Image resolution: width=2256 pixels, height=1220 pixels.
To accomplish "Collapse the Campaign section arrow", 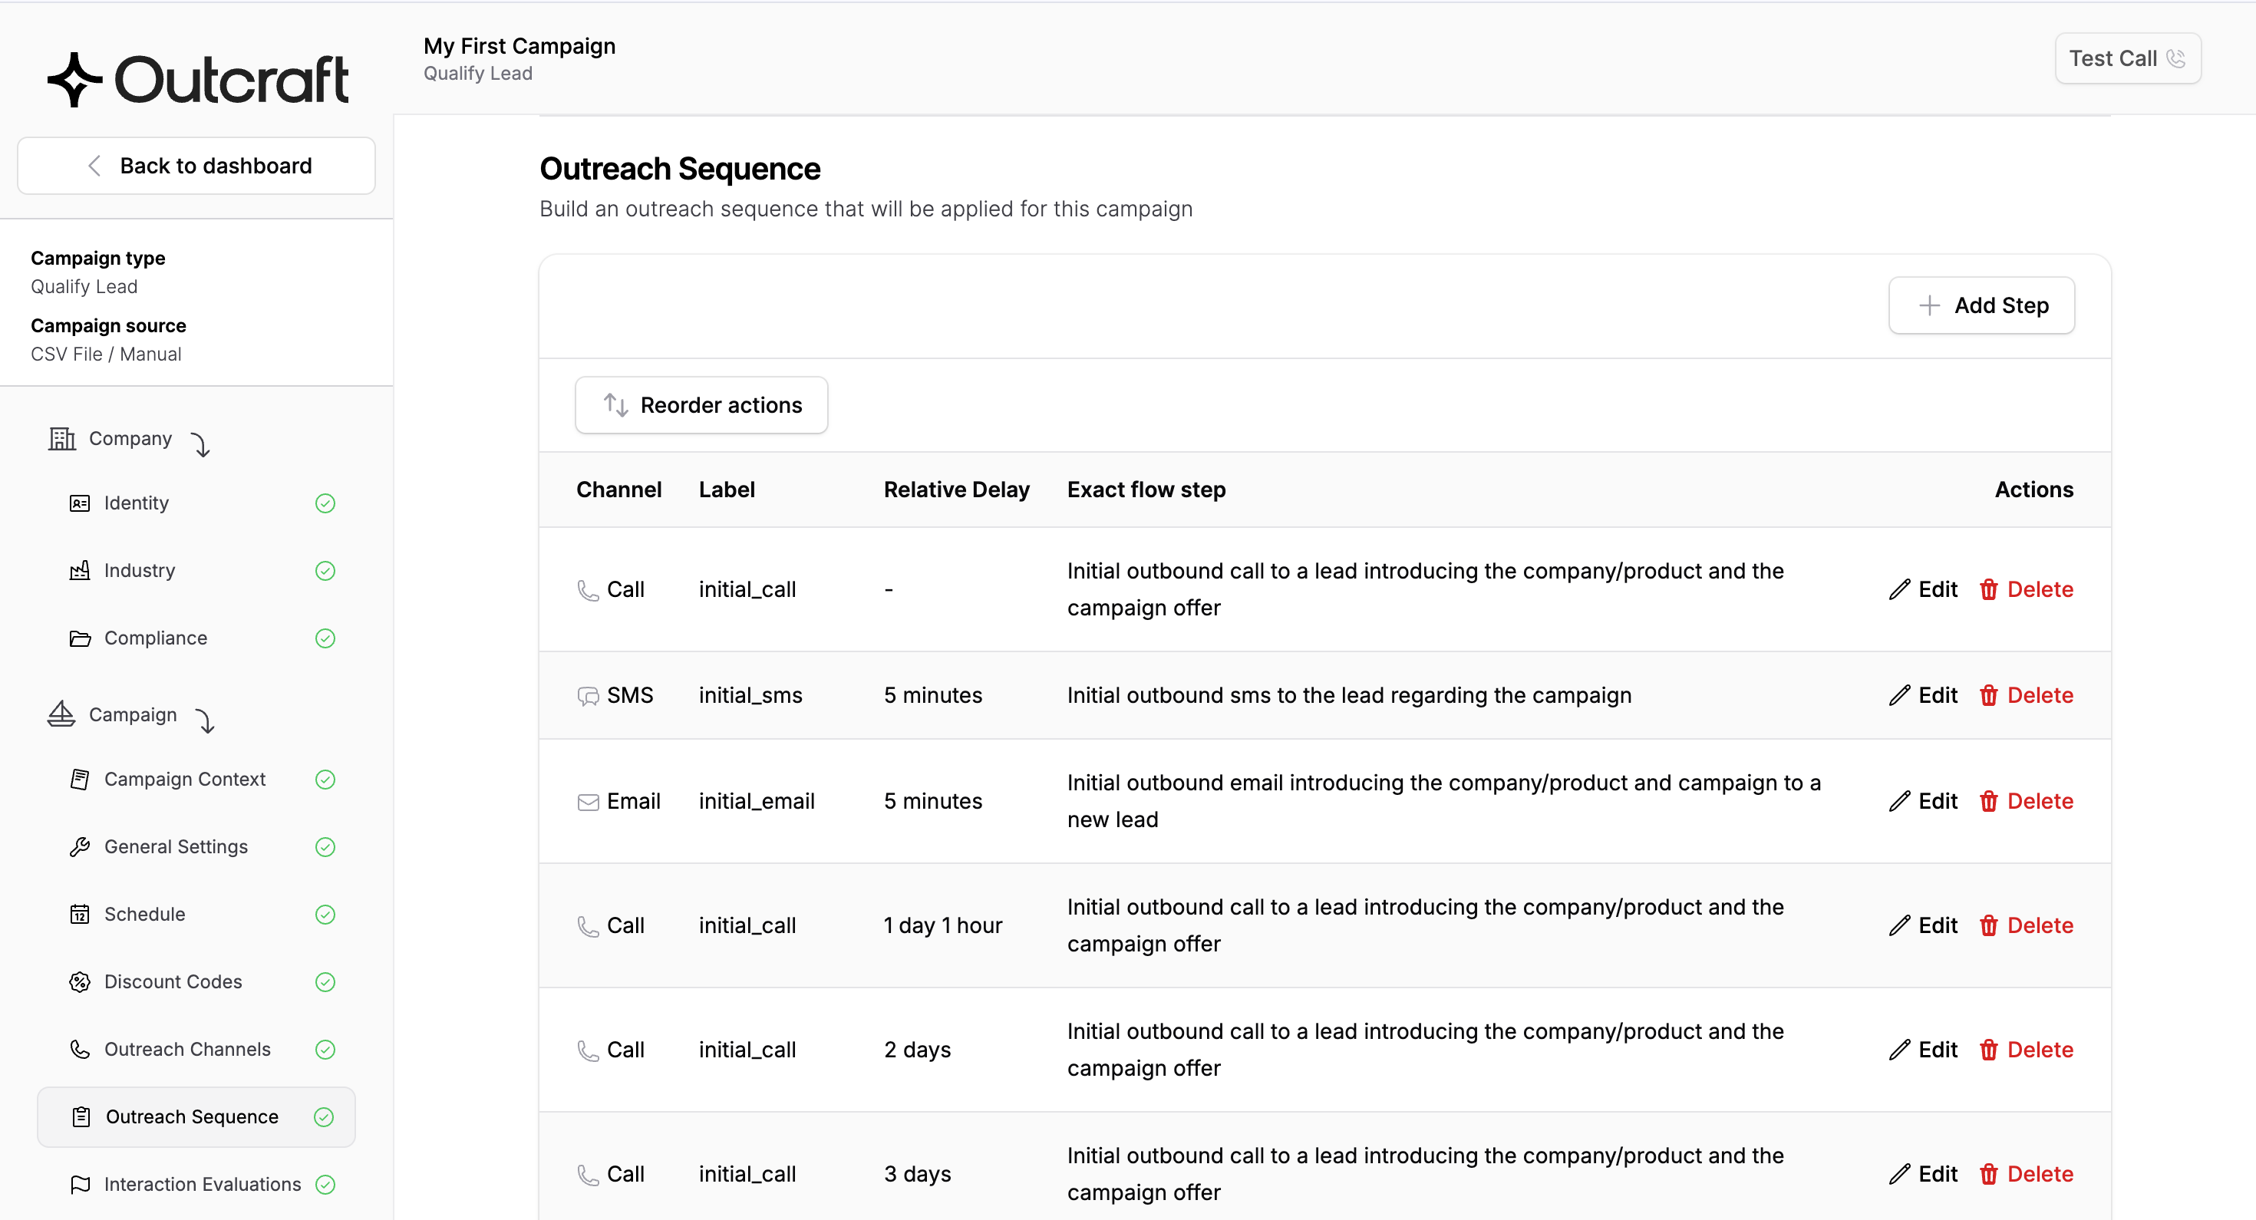I will point(205,720).
